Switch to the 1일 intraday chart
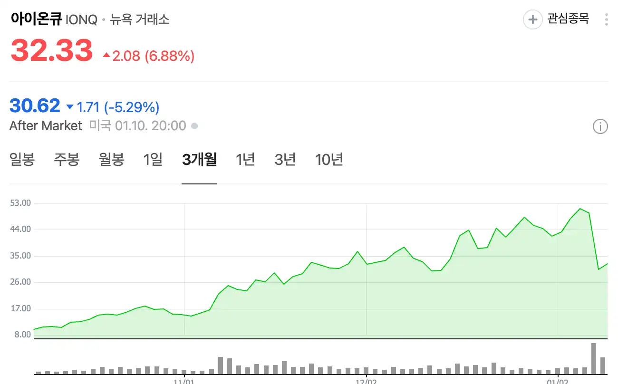This screenshot has width=618, height=384. coord(153,160)
